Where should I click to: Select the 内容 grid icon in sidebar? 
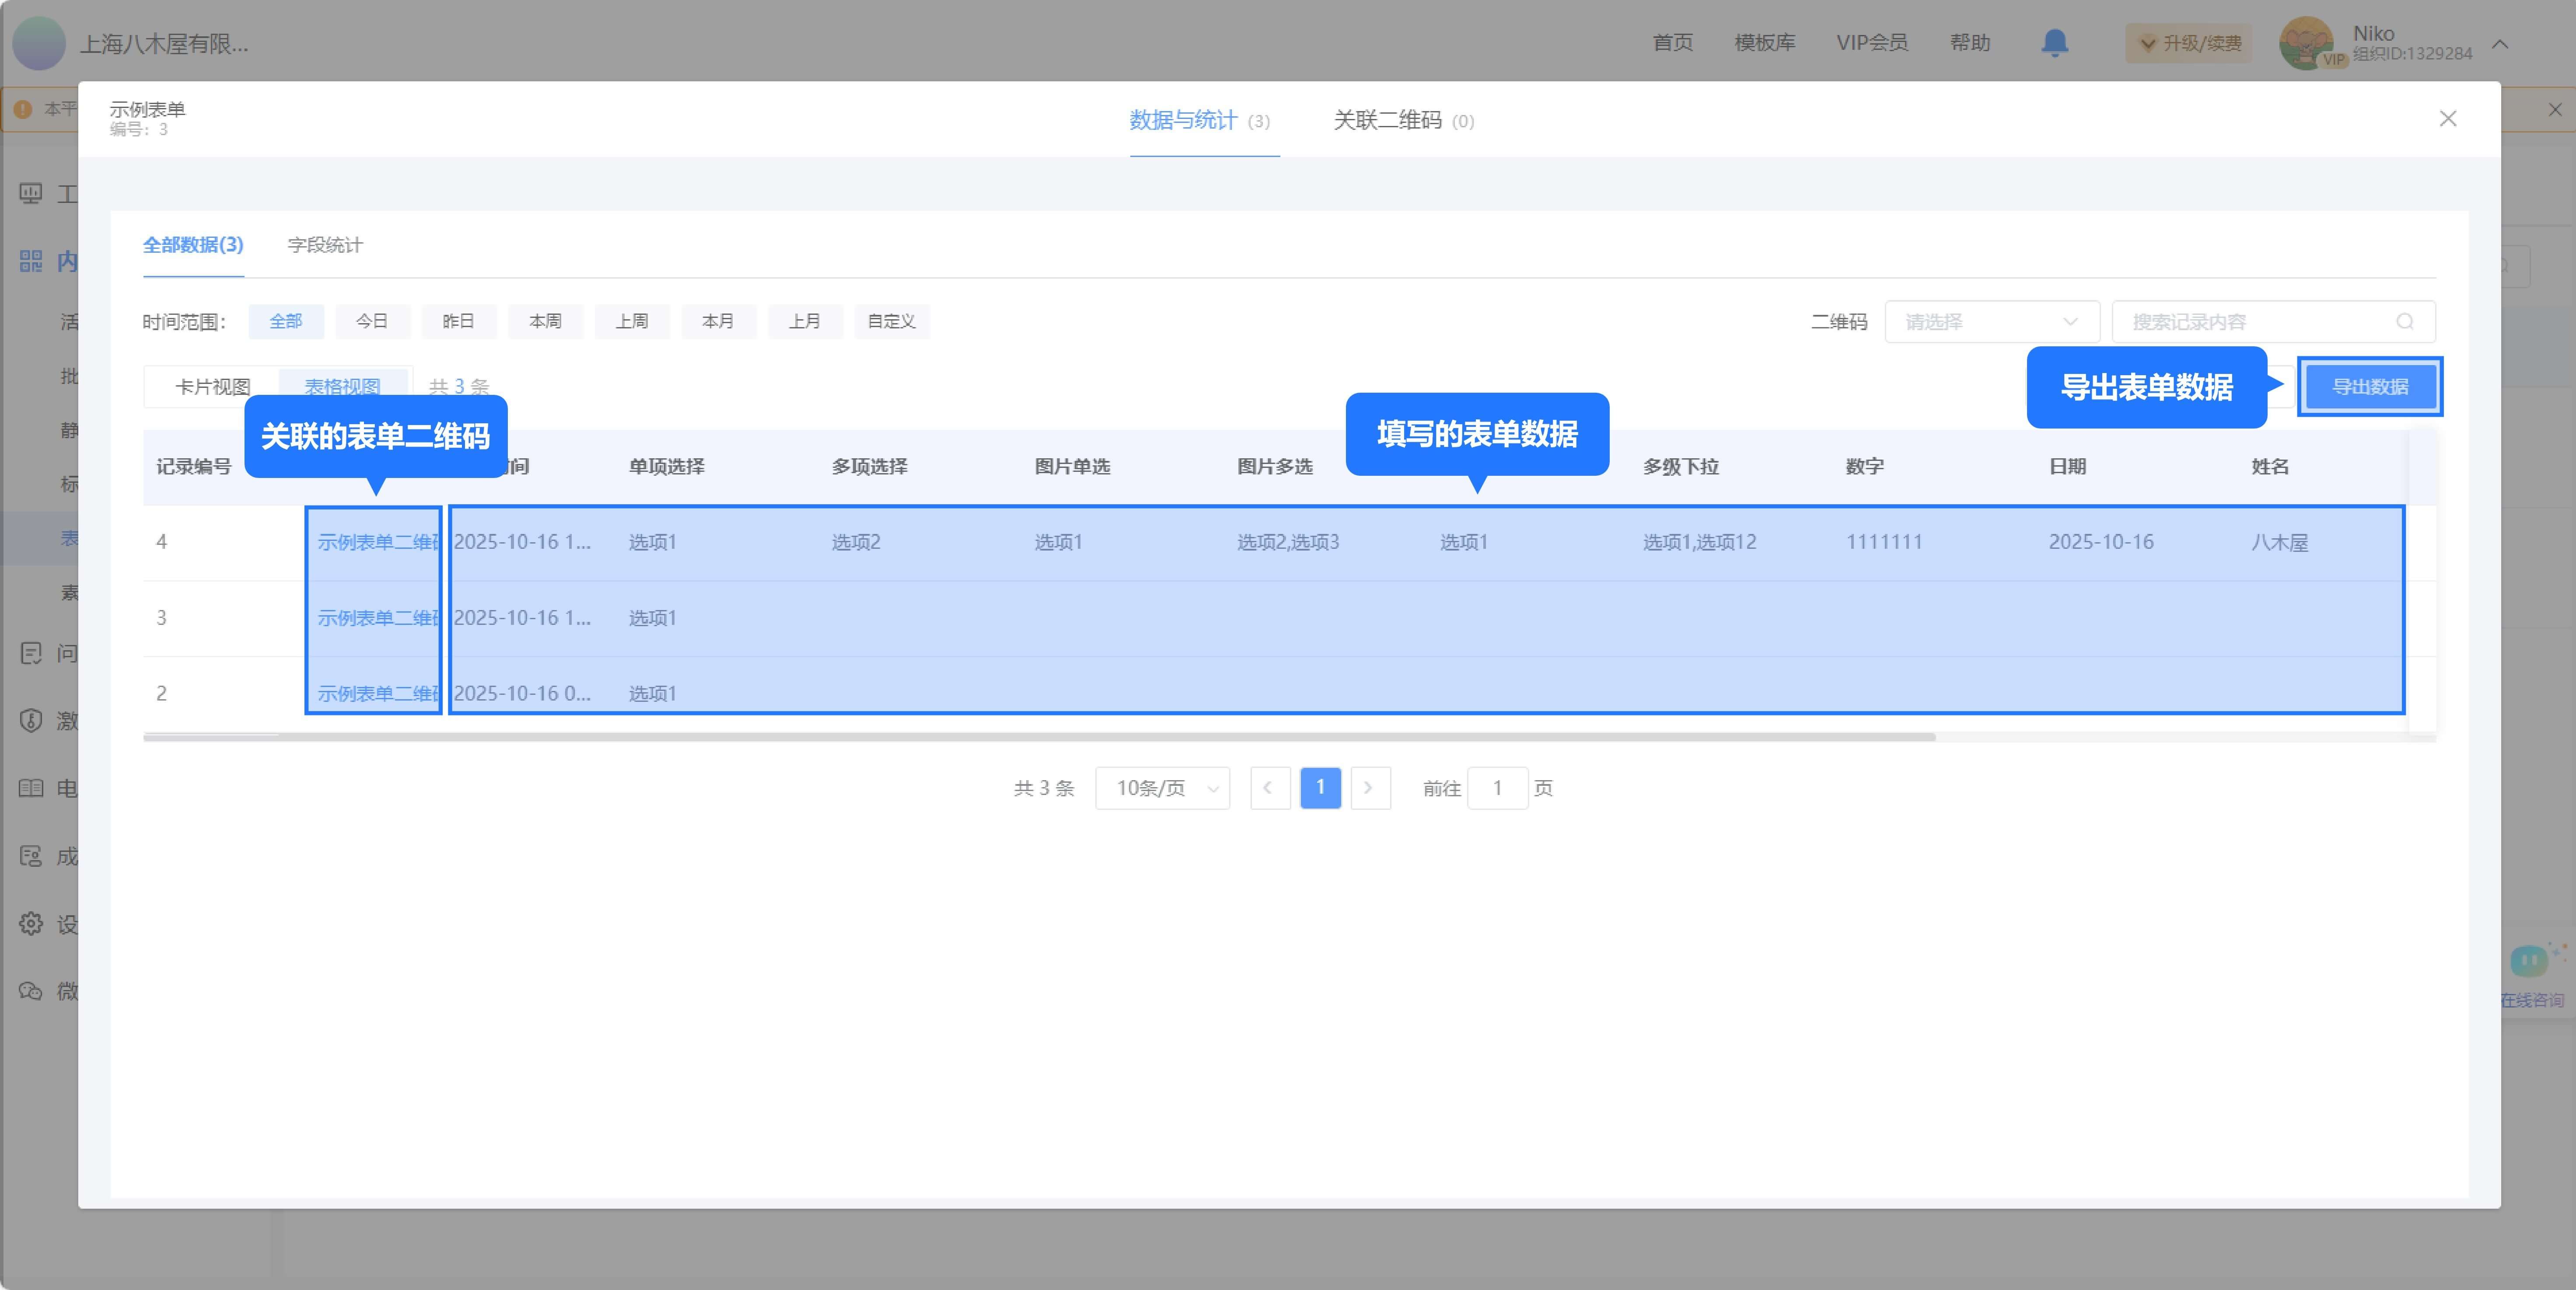30,263
